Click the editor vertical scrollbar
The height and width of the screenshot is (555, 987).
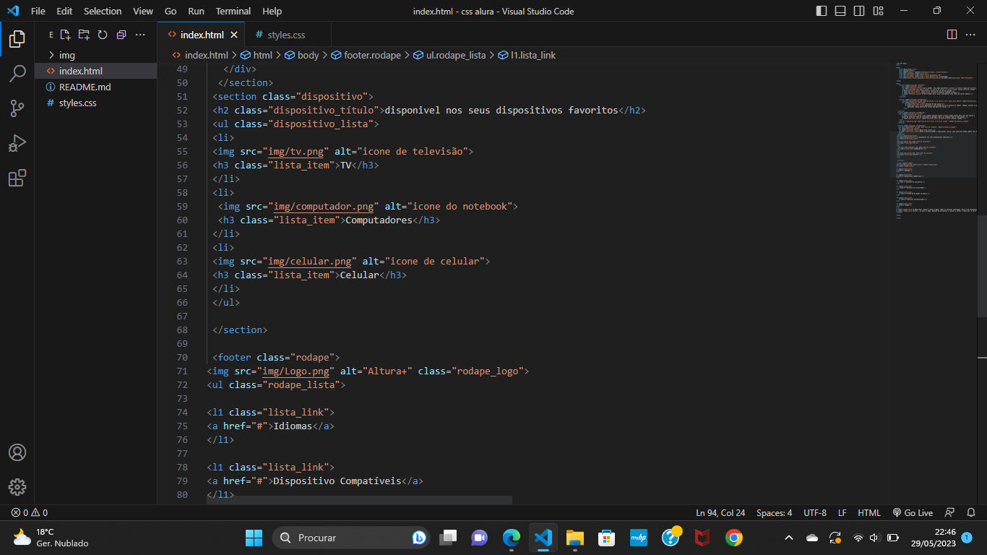[982, 266]
